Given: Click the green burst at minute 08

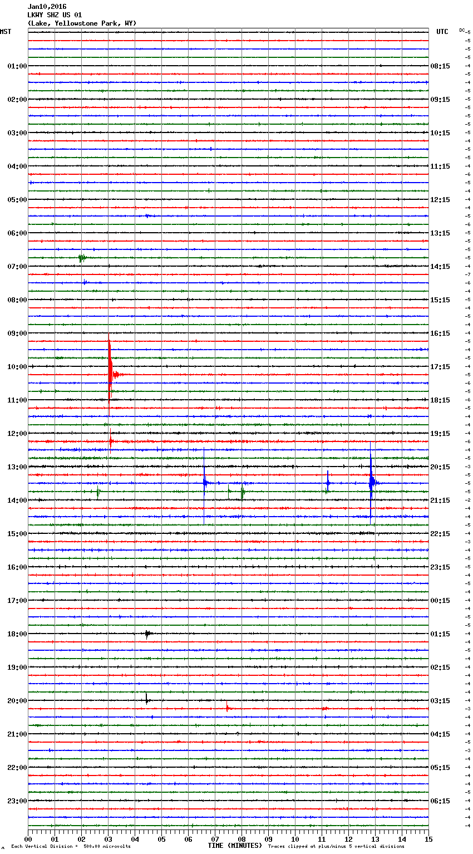Looking at the screenshot, I should (x=242, y=492).
